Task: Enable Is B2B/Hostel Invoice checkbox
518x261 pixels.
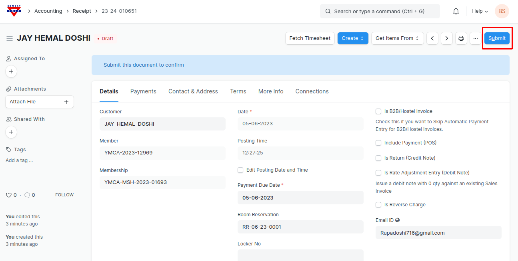Action: 378,111
